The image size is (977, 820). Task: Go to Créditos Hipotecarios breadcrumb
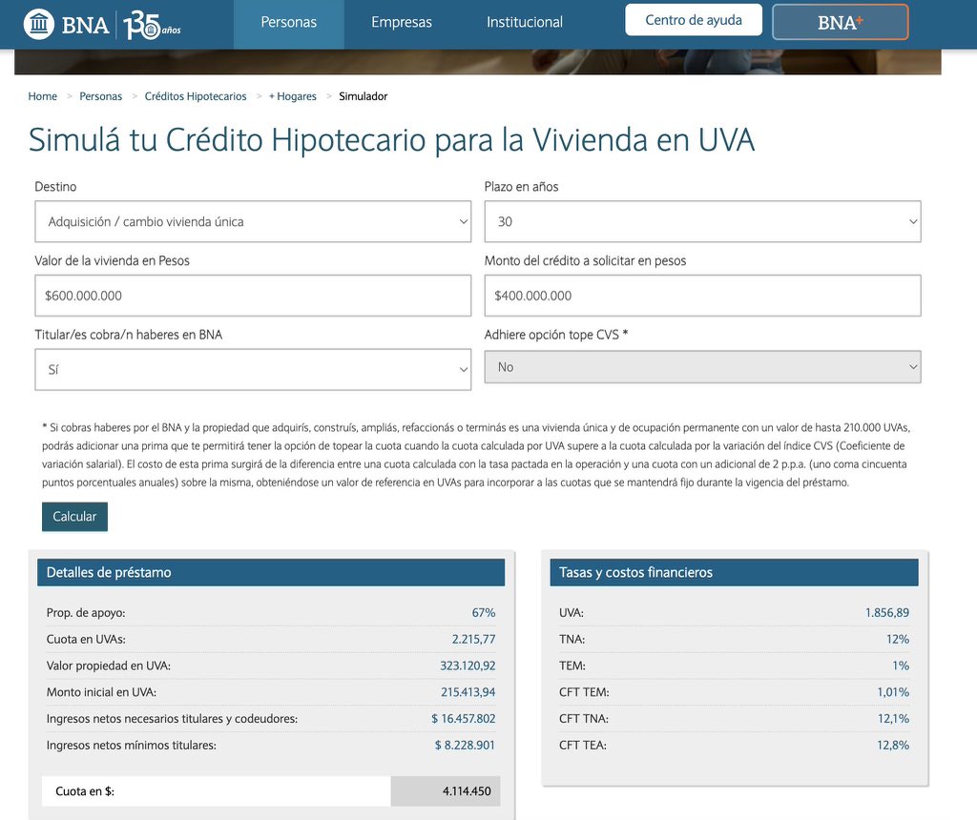coord(196,96)
